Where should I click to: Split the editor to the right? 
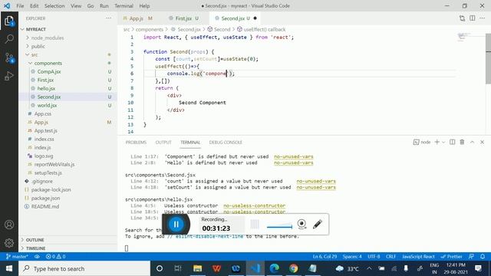click(473, 18)
